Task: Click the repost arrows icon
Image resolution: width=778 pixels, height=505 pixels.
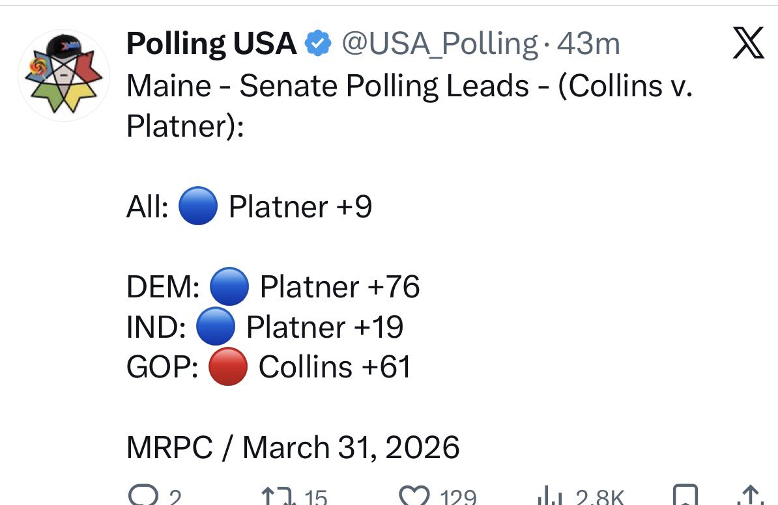Action: pos(276,498)
